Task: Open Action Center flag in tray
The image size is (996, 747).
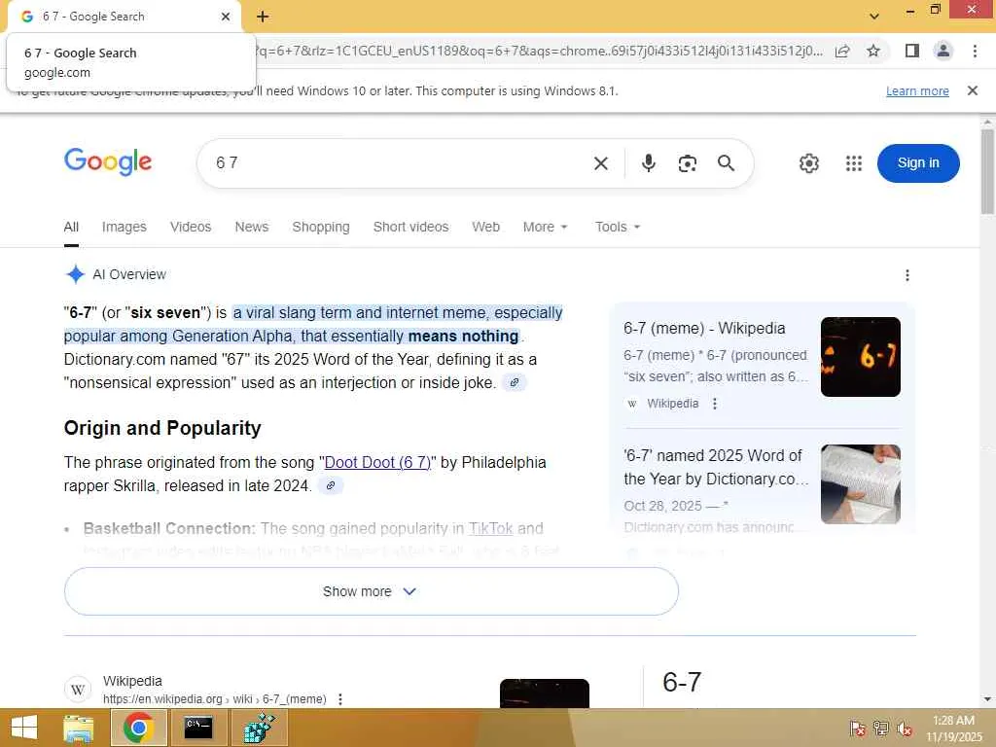Action: tap(857, 729)
